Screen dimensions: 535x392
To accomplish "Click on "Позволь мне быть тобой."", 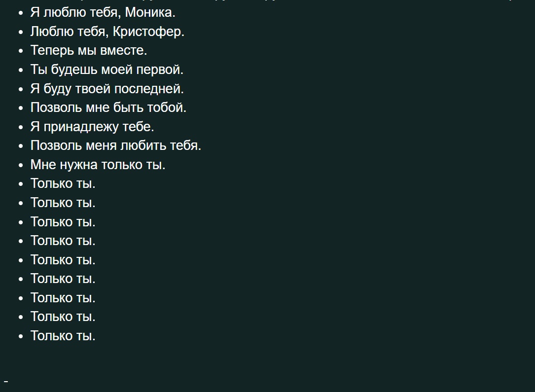I will click(108, 107).
